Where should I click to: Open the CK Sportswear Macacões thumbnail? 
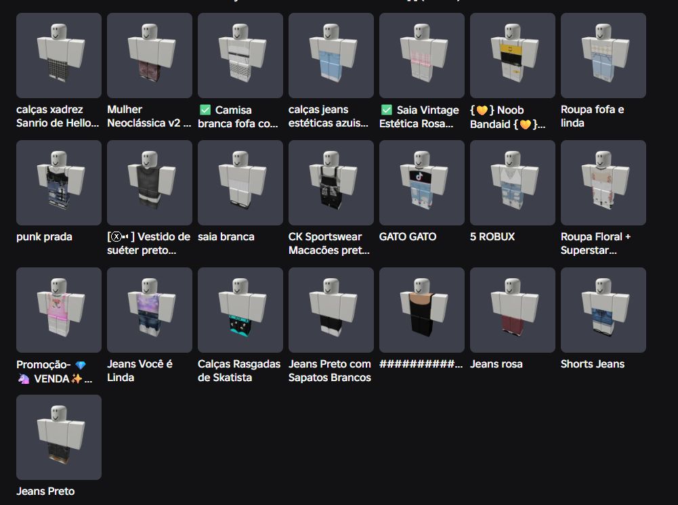pyautogui.click(x=331, y=183)
